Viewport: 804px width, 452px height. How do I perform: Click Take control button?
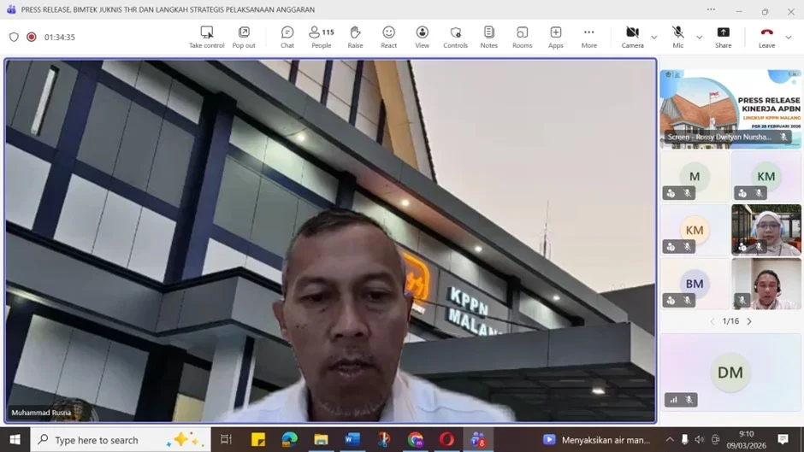click(x=206, y=37)
